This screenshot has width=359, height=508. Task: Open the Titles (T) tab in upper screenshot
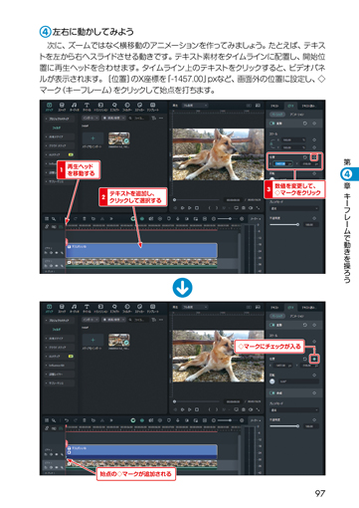(87, 107)
